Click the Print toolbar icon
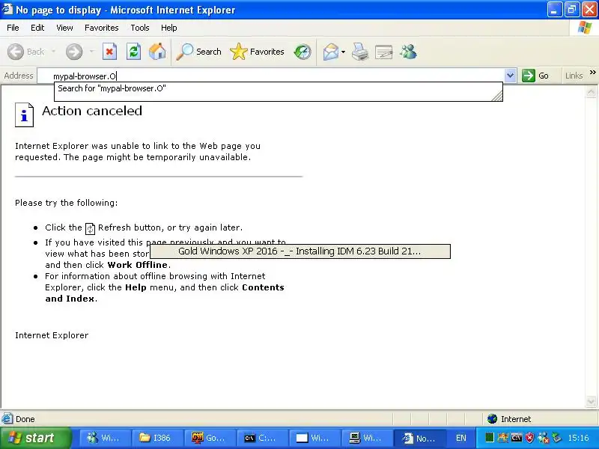This screenshot has height=449, width=599. pyautogui.click(x=360, y=52)
